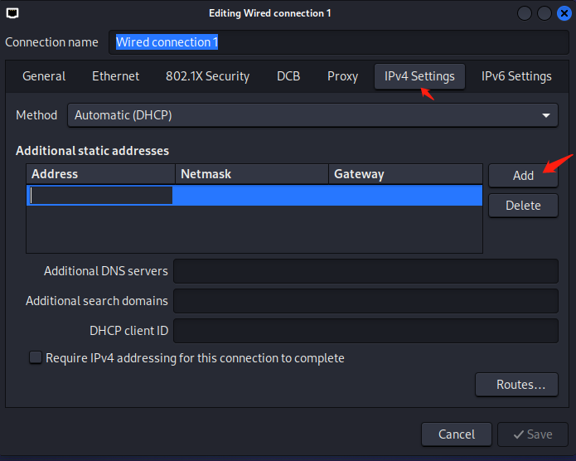Click the DHCP client ID field
Image resolution: width=576 pixels, height=461 pixels.
pos(365,331)
